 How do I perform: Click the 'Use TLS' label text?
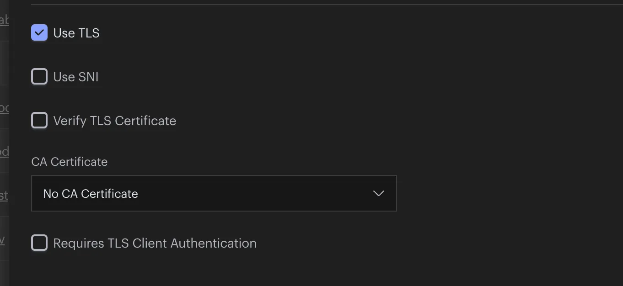click(76, 33)
